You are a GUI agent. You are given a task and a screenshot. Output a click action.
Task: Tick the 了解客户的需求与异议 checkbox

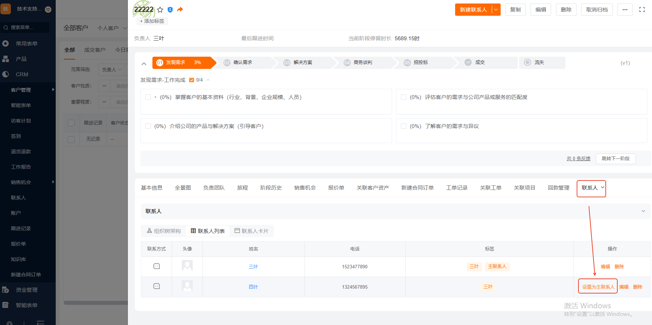point(404,126)
